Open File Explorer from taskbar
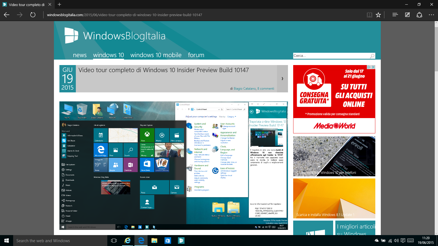 tap(154, 241)
